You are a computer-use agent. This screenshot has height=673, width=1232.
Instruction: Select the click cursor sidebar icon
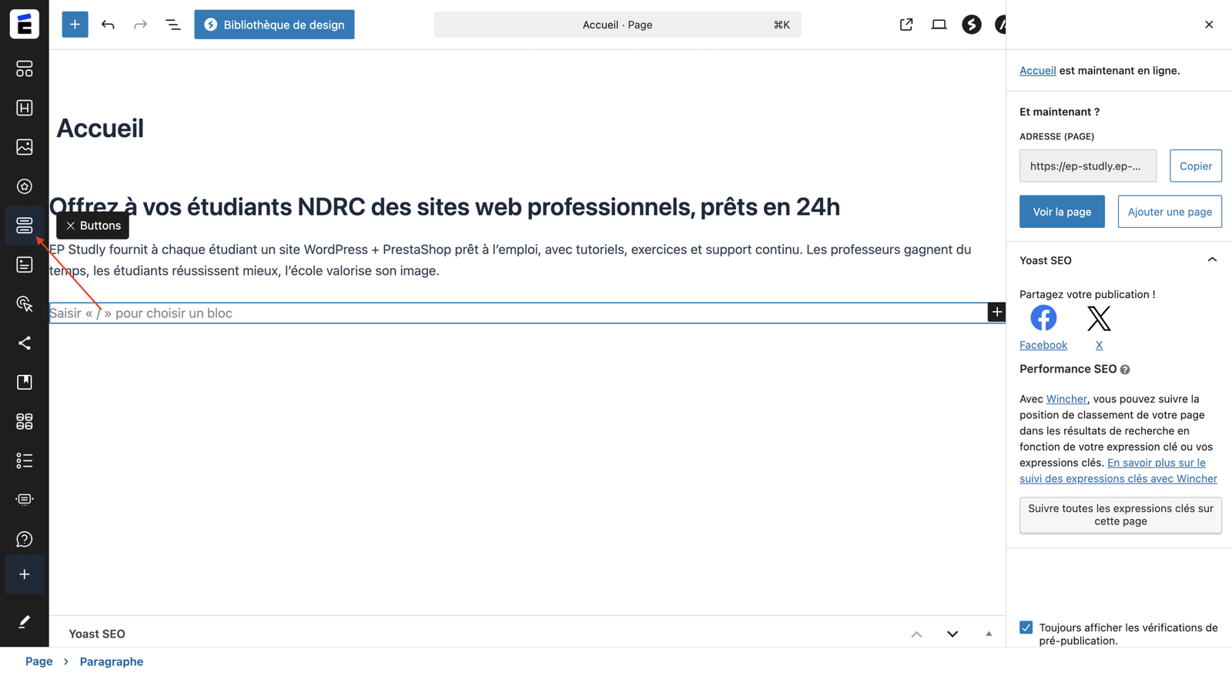25,304
